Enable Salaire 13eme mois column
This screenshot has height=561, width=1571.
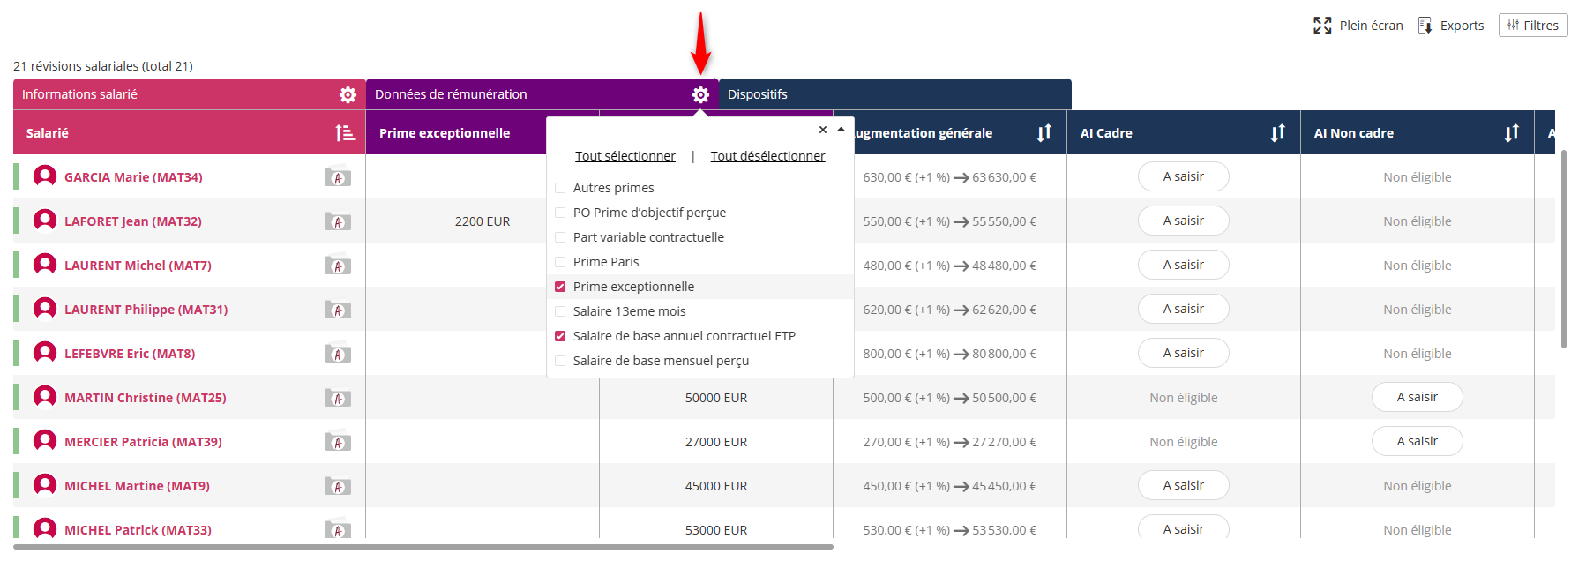(x=560, y=311)
